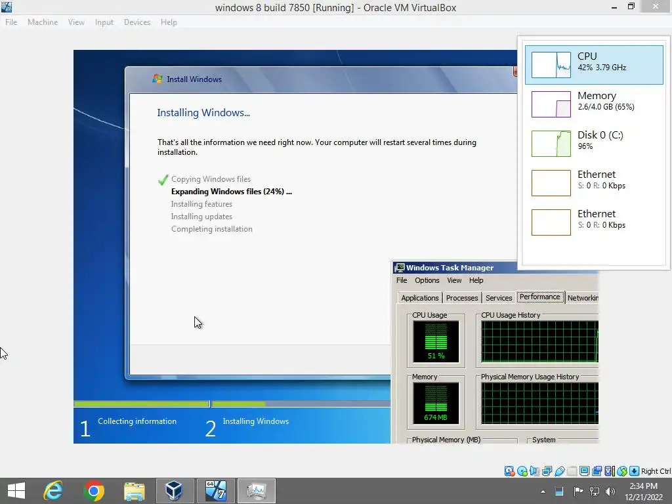Click the optical drive indicator icon

point(522,471)
